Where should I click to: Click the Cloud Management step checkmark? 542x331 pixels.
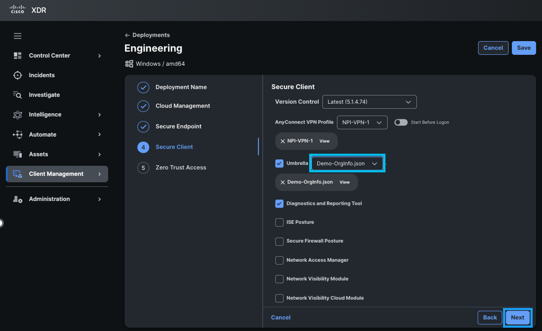pyautogui.click(x=143, y=106)
